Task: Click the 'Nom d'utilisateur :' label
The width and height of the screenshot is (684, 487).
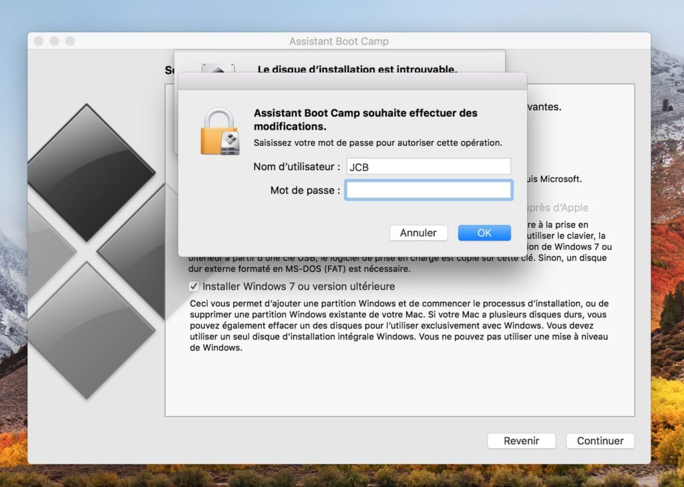Action: click(x=297, y=167)
